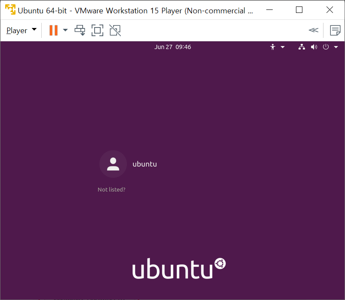Image resolution: width=345 pixels, height=300 pixels.
Task: Enter full screen mode icon
Action: coord(98,30)
